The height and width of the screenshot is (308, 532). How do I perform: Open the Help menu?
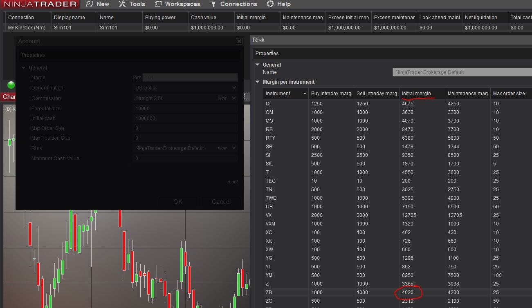coord(278,4)
